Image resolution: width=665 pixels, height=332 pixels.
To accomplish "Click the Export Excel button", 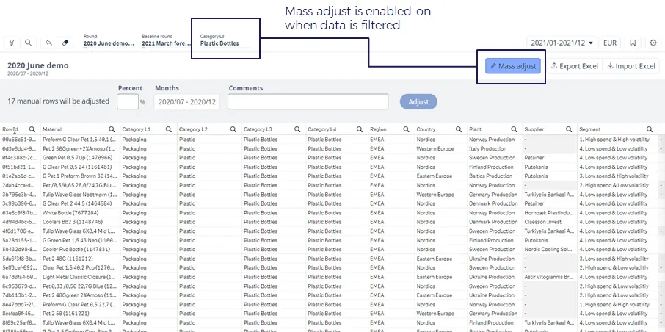I will click(574, 66).
